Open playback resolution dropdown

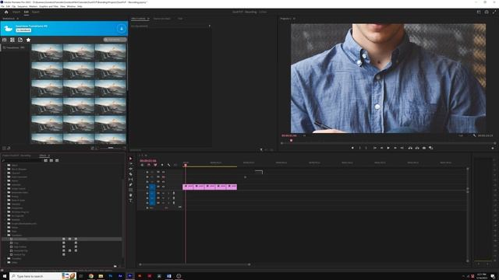462,135
